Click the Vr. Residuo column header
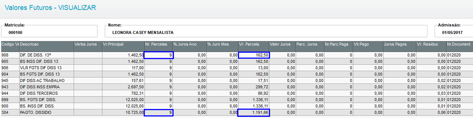 (431, 46)
